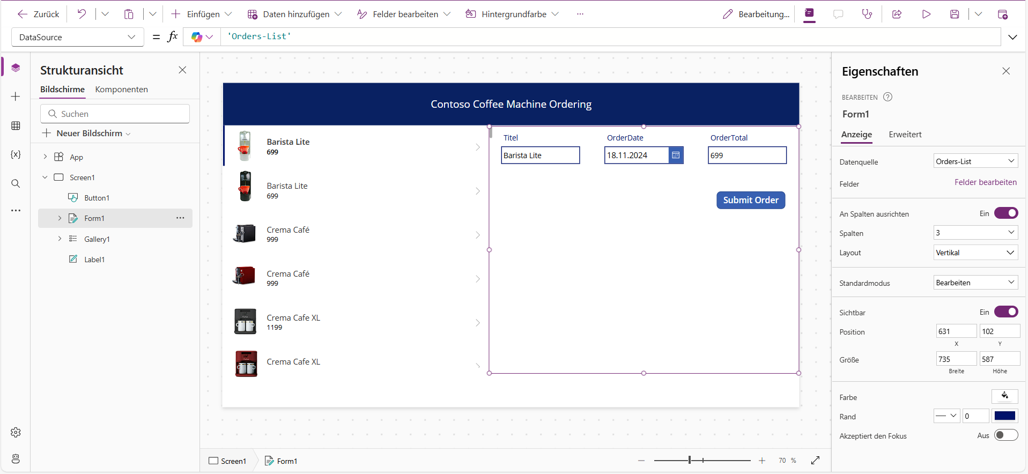
Task: Click the Felder bearbeiten link in properties
Action: click(x=985, y=182)
